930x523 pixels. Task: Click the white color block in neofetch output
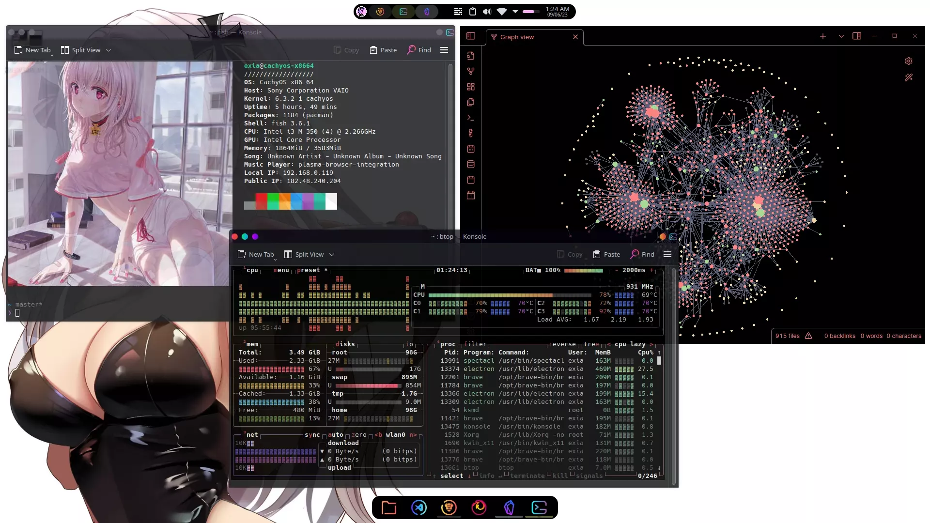(x=331, y=201)
